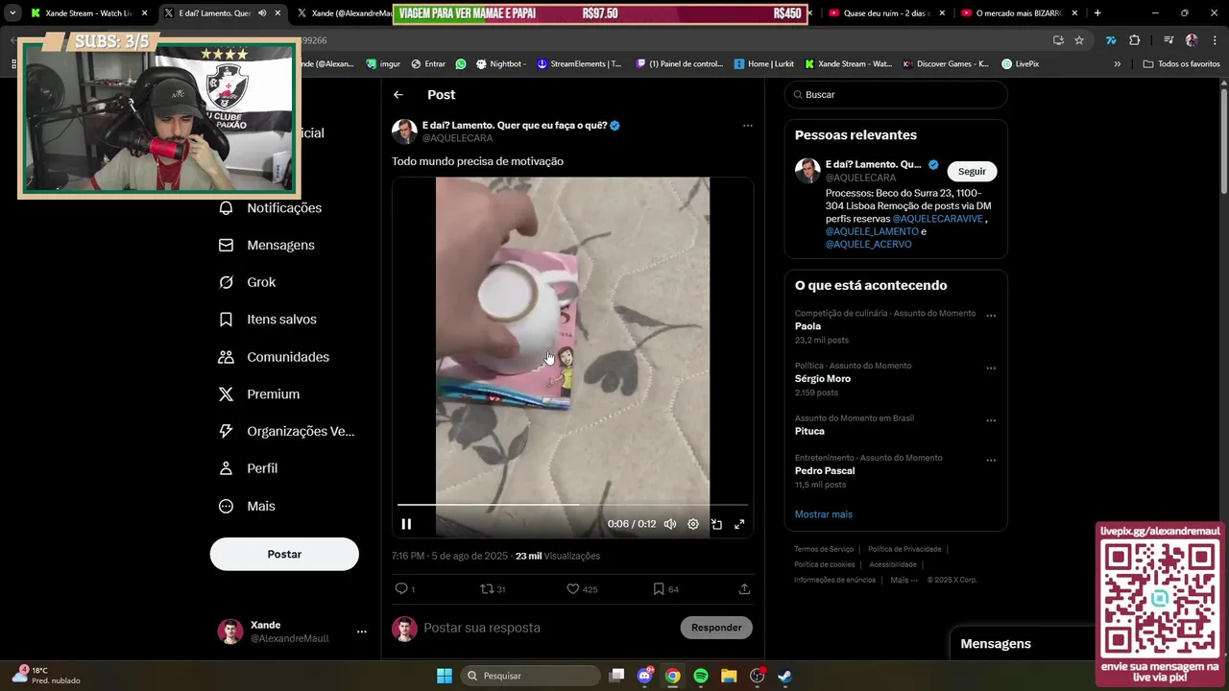Click Mostrar mais under trends

[824, 514]
